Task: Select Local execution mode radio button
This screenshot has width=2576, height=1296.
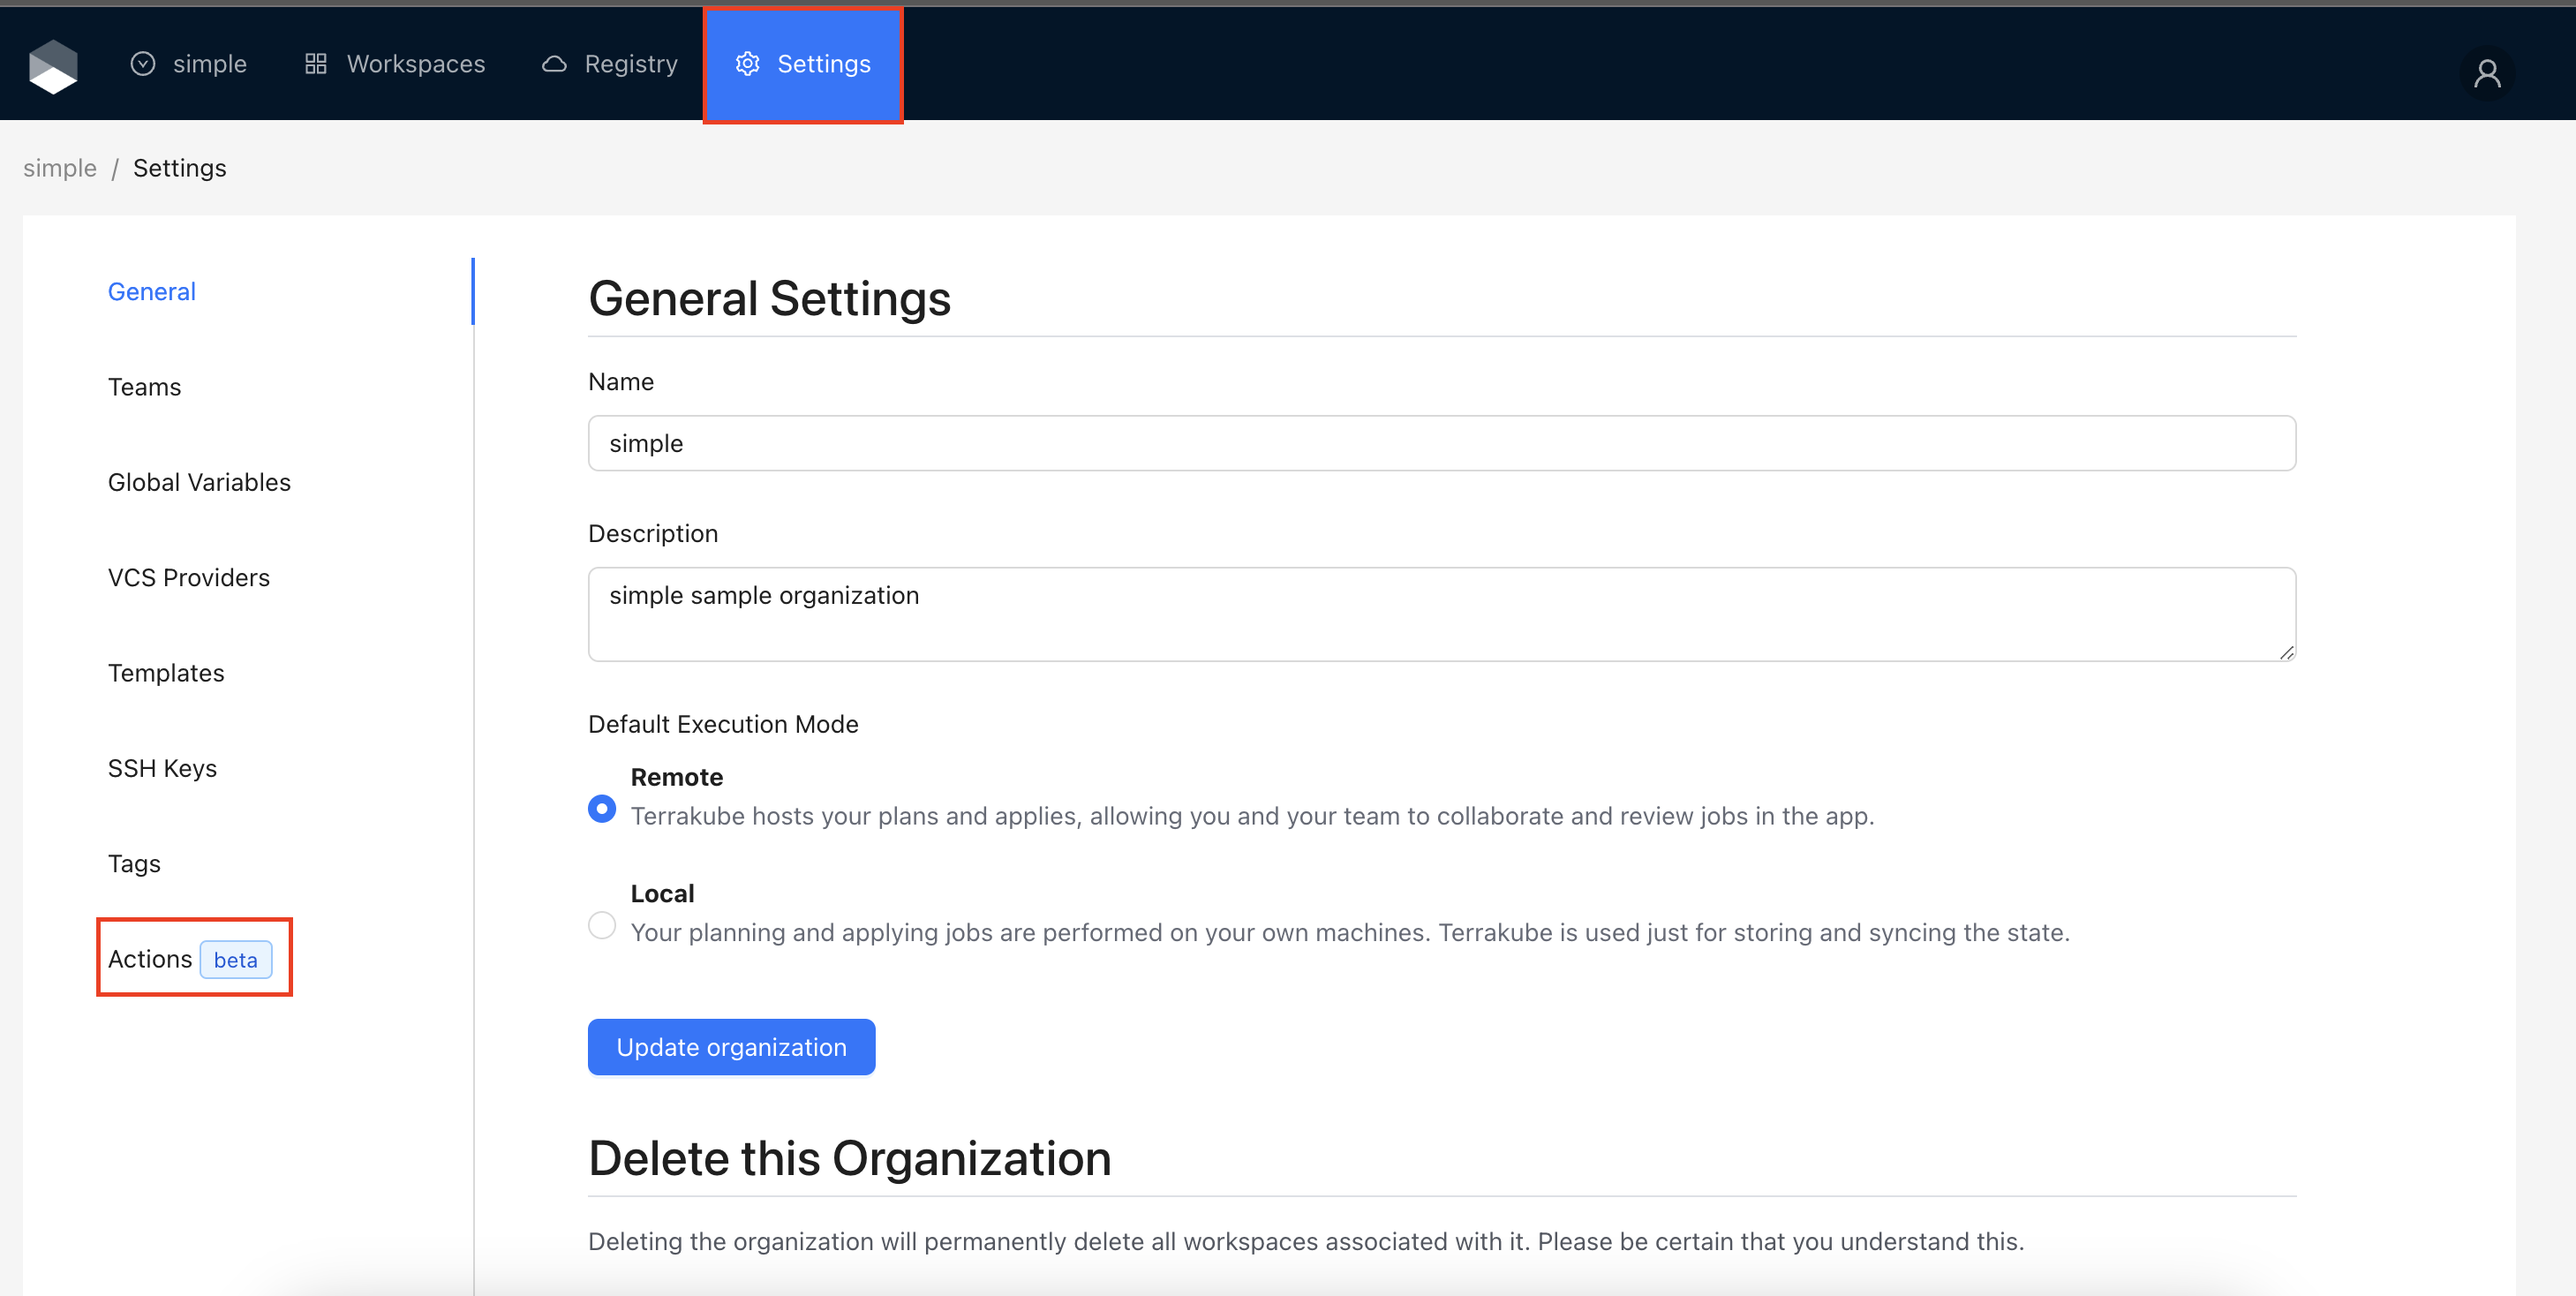Action: (x=602, y=925)
